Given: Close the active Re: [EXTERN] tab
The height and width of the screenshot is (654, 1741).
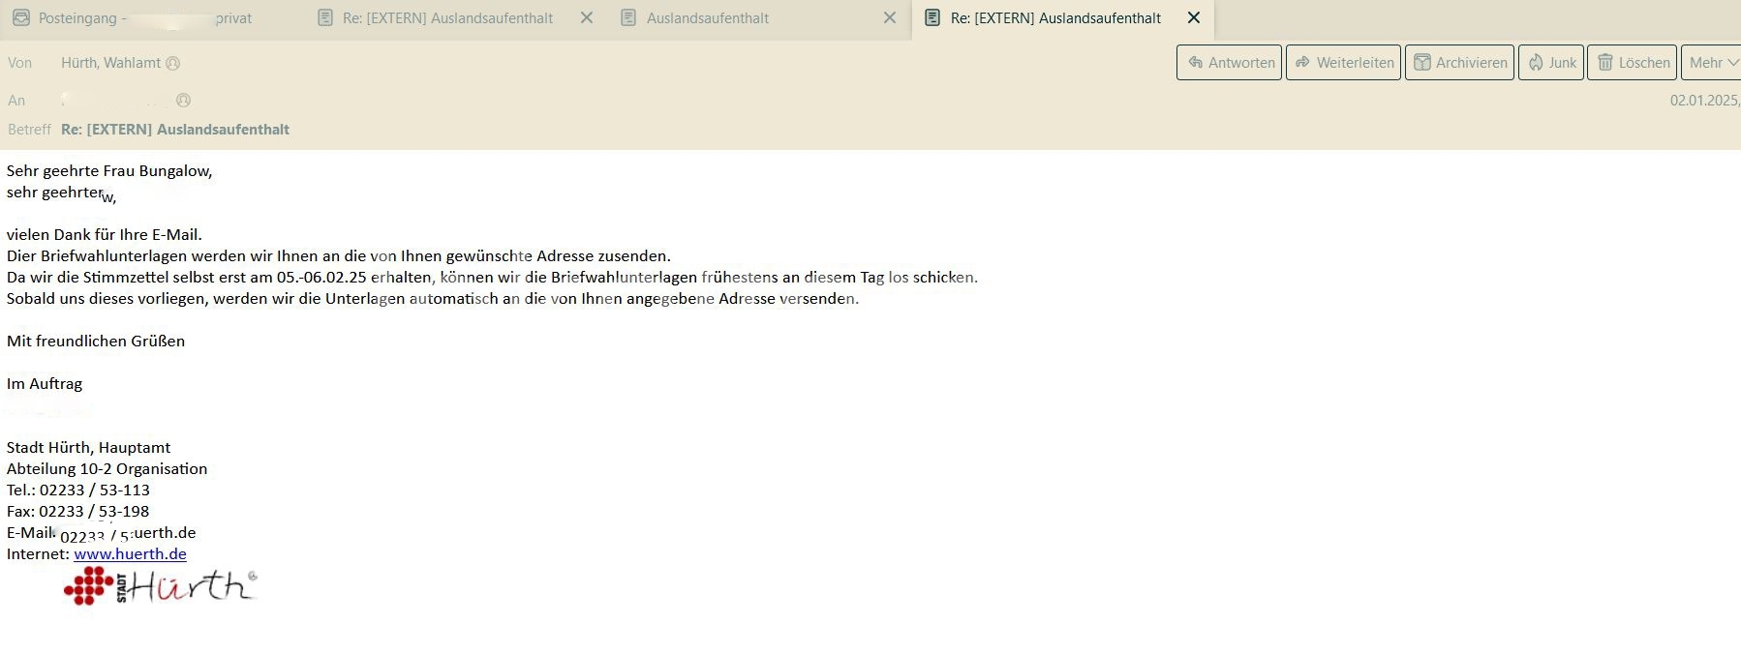Looking at the screenshot, I should point(1194,18).
